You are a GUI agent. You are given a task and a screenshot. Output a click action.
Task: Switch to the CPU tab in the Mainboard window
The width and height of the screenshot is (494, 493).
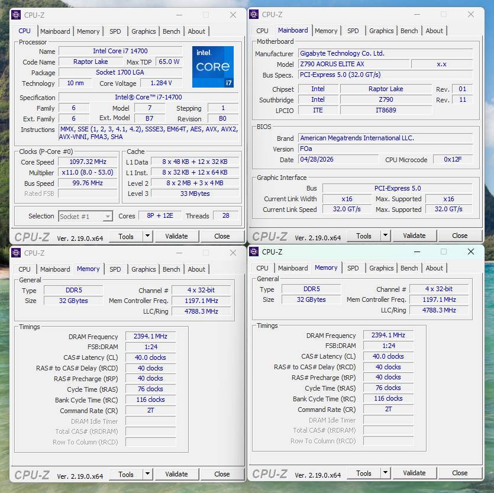(262, 31)
